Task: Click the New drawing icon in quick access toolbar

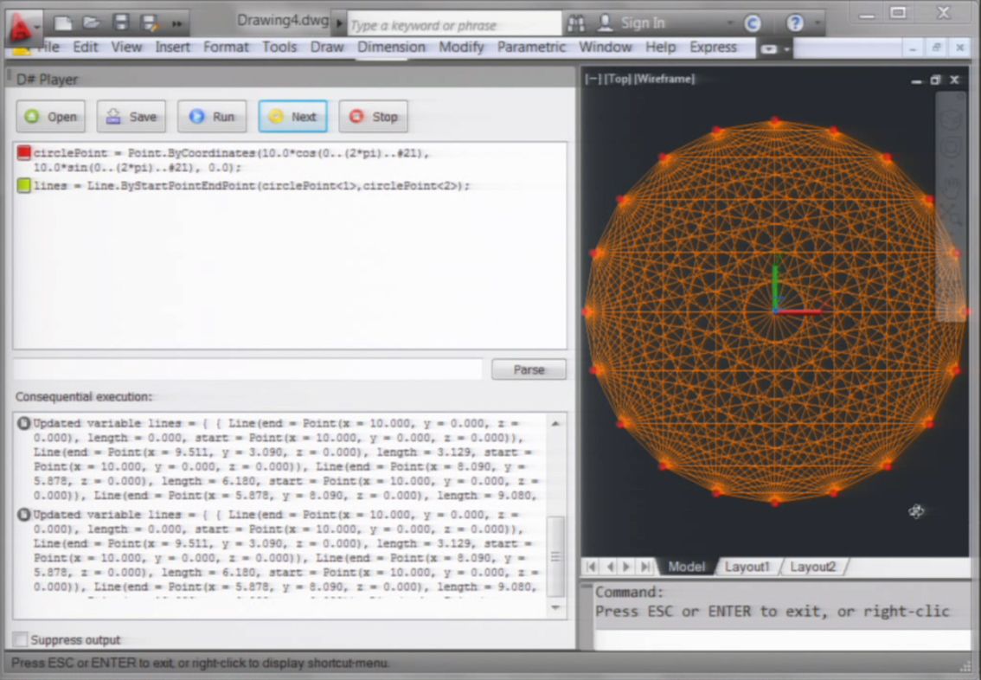Action: pos(62,23)
